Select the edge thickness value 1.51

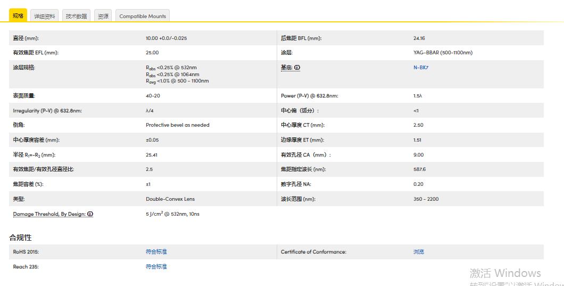417,140
